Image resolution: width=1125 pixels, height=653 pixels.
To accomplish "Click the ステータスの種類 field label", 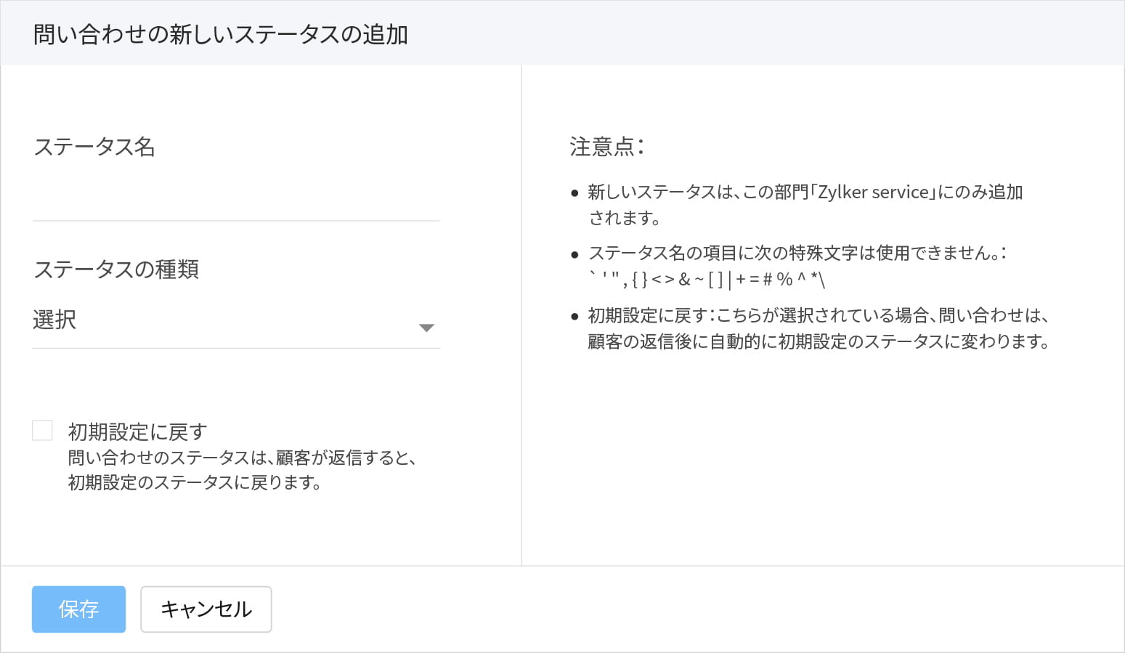I will tap(116, 269).
